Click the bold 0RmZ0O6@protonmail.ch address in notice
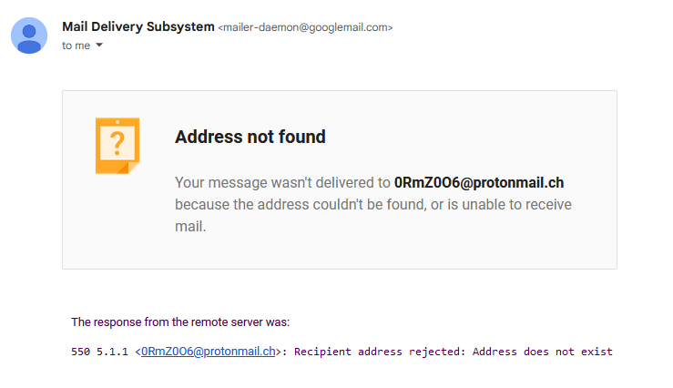Viewport: 673px width, 388px height. pyautogui.click(x=479, y=183)
